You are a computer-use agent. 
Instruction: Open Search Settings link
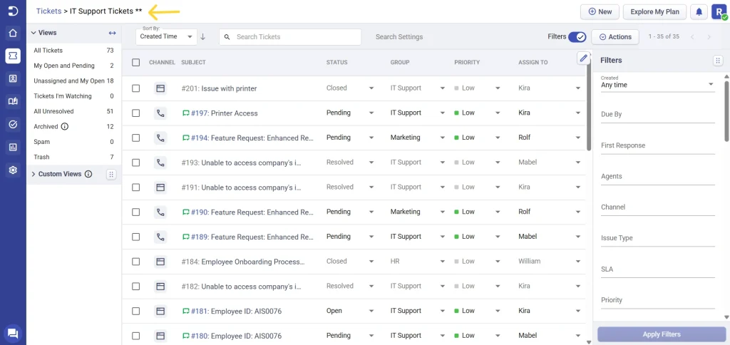point(399,37)
